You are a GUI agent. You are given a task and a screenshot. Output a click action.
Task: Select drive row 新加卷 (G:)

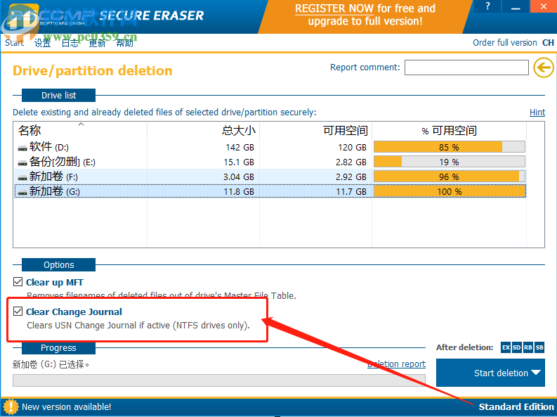click(270, 191)
